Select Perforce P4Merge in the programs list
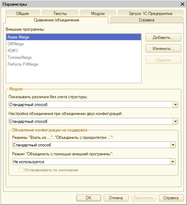Screen dimensions: 187x205 (74, 64)
